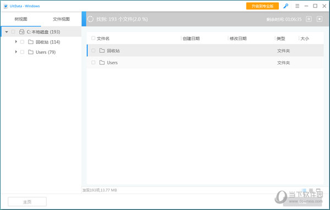The width and height of the screenshot is (330, 210).
Task: Check the Users (79) tree checkbox
Action: (x=22, y=52)
